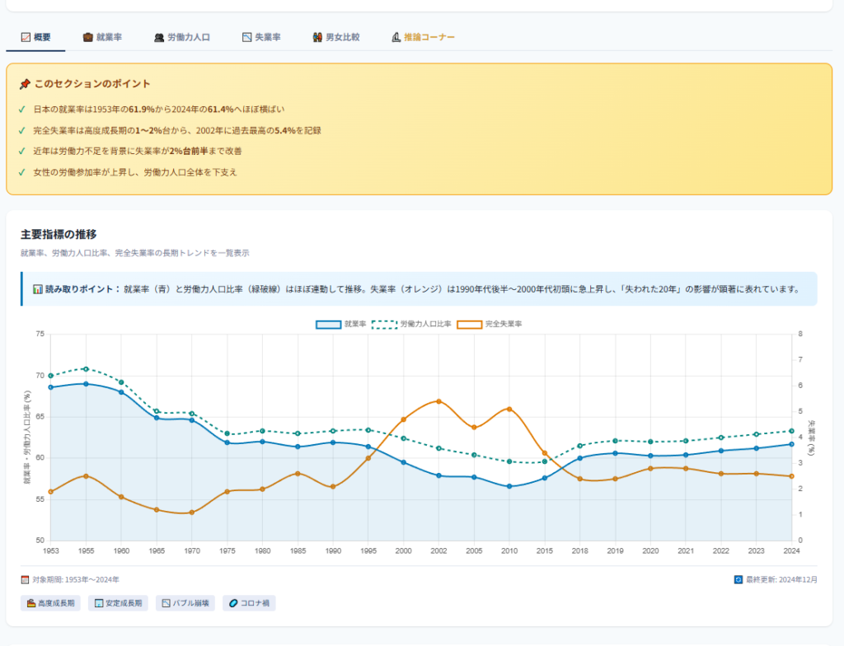Click the blue 就業率 legend color box

click(328, 324)
